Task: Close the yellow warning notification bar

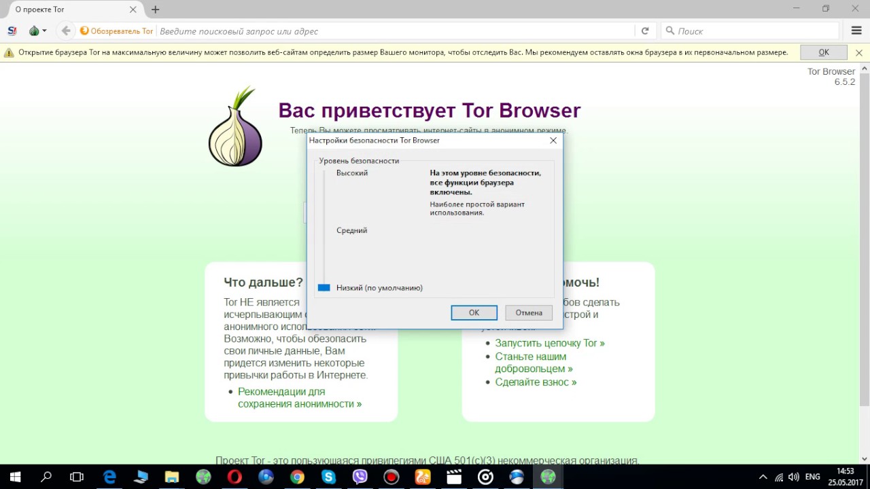Action: coord(859,52)
